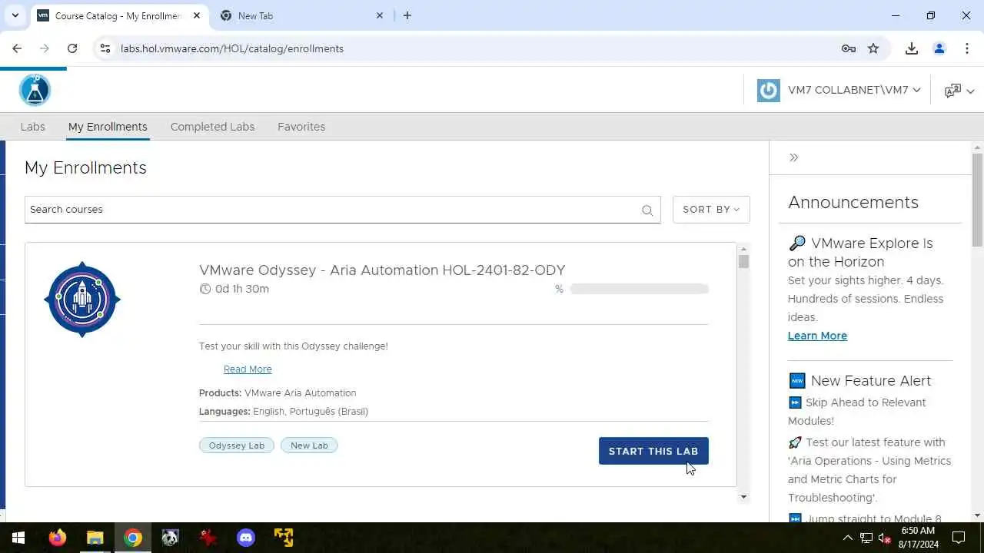This screenshot has height=553, width=984.
Task: Click the START THIS LAB button
Action: click(653, 451)
